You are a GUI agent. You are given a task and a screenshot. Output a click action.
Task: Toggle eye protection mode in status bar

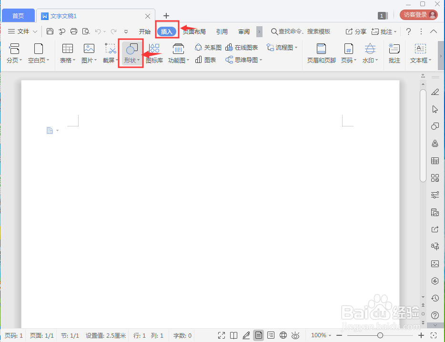[x=295, y=335]
